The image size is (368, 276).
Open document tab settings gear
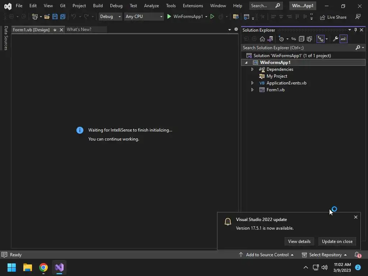click(x=236, y=29)
